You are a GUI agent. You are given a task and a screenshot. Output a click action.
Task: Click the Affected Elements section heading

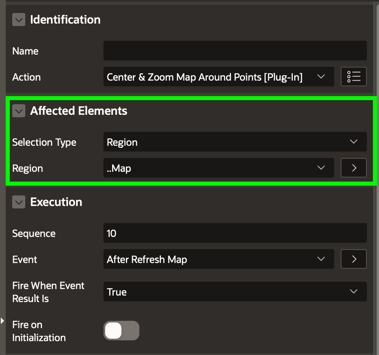click(79, 111)
